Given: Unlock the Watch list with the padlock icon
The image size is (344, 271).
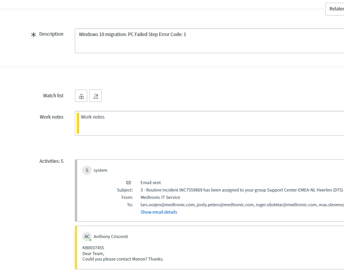Looking at the screenshot, I should 81,96.
